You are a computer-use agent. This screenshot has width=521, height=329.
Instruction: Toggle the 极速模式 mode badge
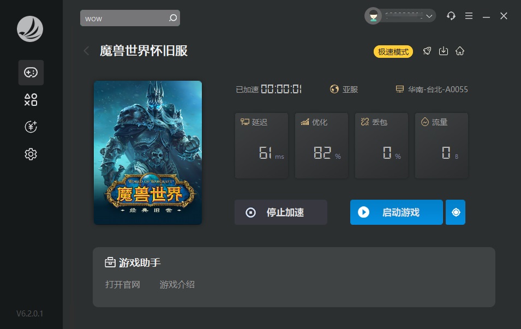click(x=393, y=52)
